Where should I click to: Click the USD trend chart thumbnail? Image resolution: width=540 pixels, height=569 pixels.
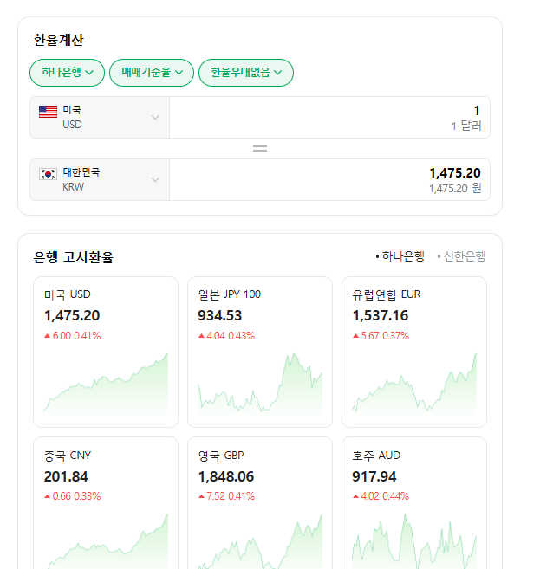point(106,383)
